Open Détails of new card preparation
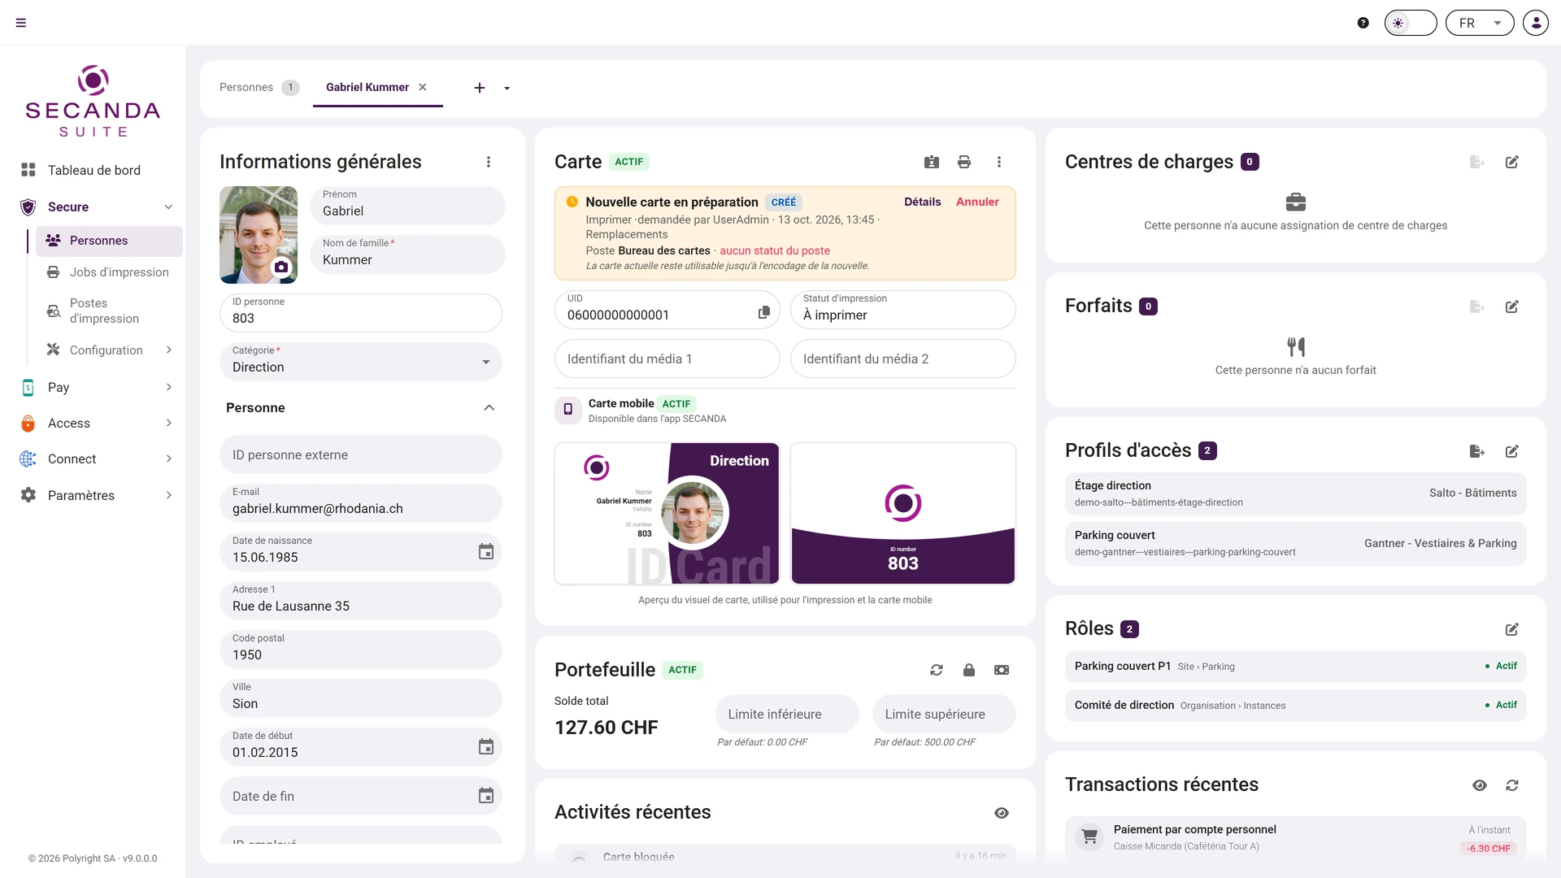Screen dimensions: 1561x878 coord(923,202)
